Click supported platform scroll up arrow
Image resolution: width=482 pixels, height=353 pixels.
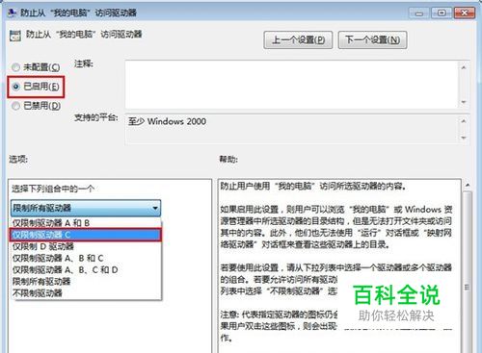(x=464, y=121)
